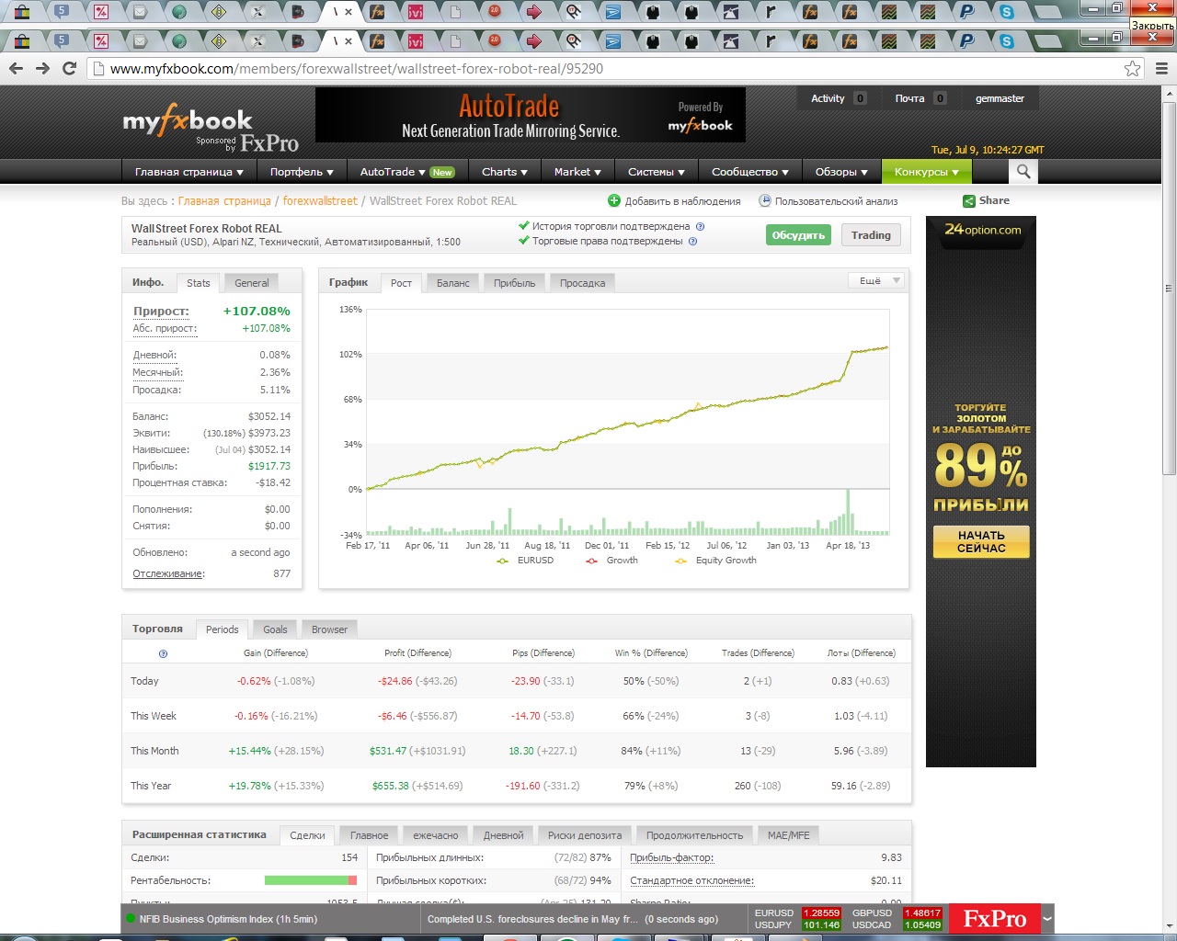Open the forexwallstreet breadcrumb link
The width and height of the screenshot is (1177, 941).
320,201
